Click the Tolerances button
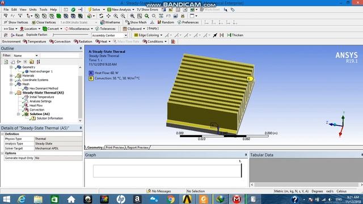This screenshot has height=204, width=363. click(105, 29)
